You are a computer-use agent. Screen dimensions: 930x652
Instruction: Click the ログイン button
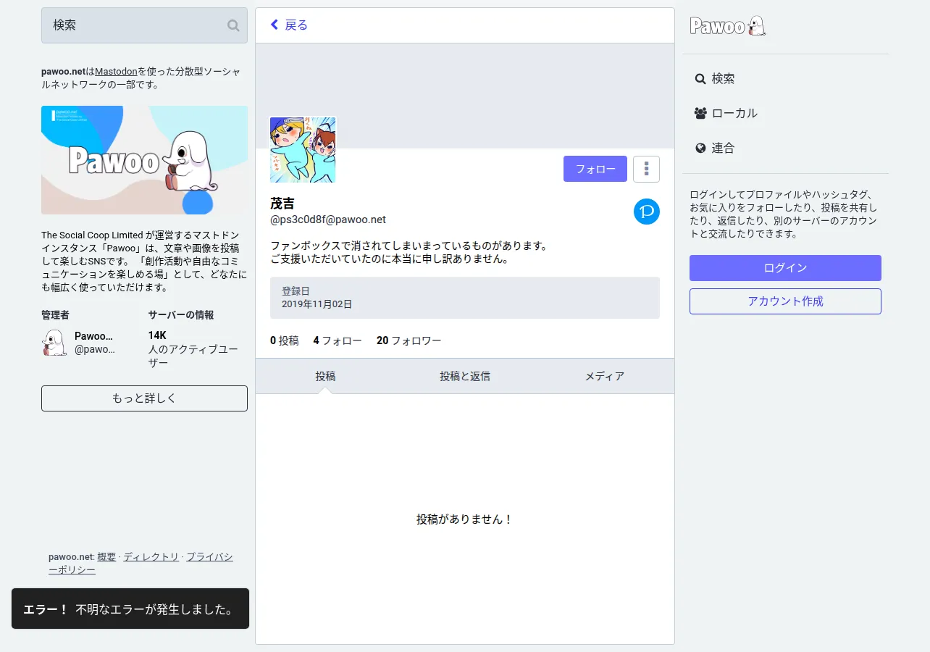tap(785, 268)
